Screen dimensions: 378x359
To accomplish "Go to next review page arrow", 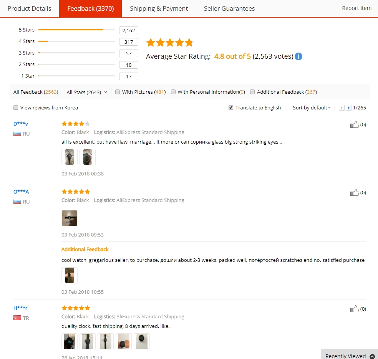I will pyautogui.click(x=348, y=108).
